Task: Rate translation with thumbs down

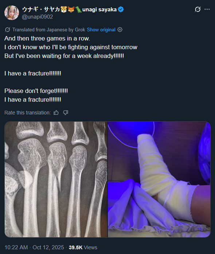Action: 66,113
